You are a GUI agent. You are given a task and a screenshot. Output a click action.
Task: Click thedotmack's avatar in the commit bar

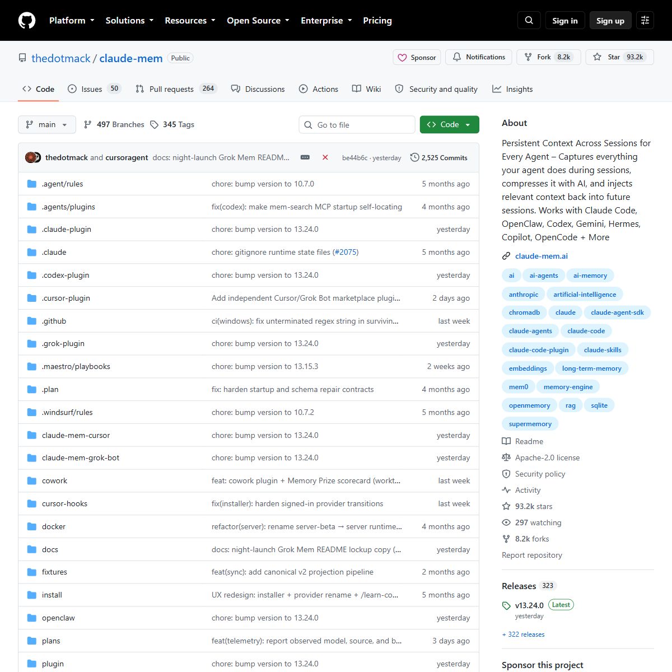(30, 157)
